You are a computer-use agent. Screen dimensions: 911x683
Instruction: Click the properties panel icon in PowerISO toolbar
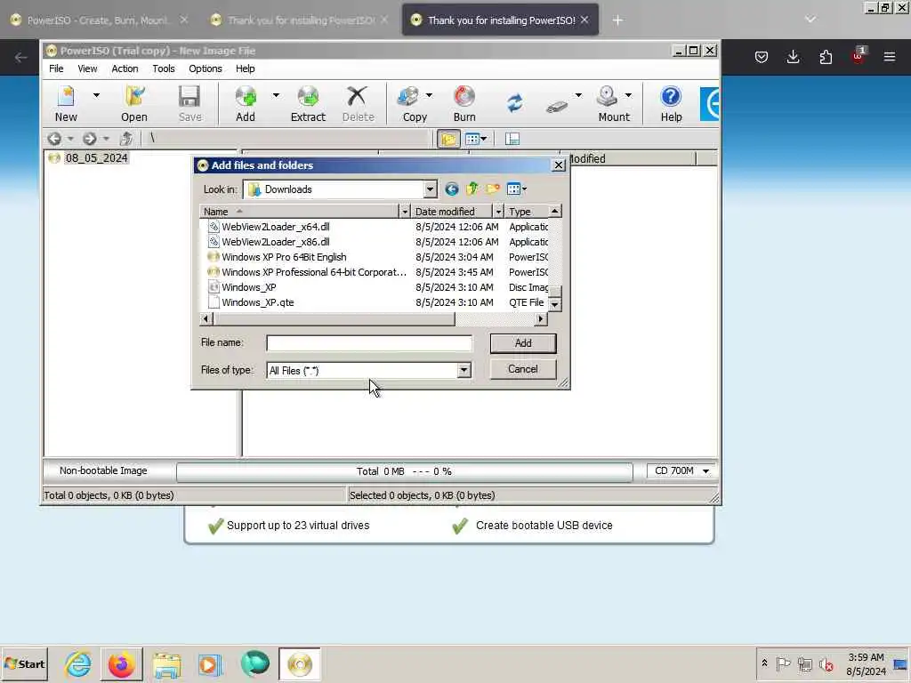(x=512, y=140)
